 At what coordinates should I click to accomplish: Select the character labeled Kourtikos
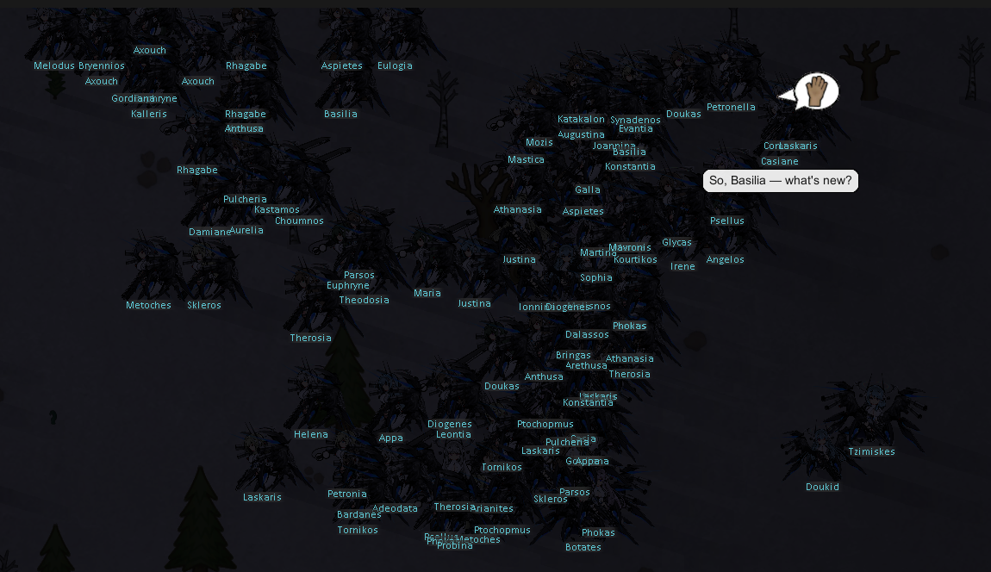(x=635, y=260)
